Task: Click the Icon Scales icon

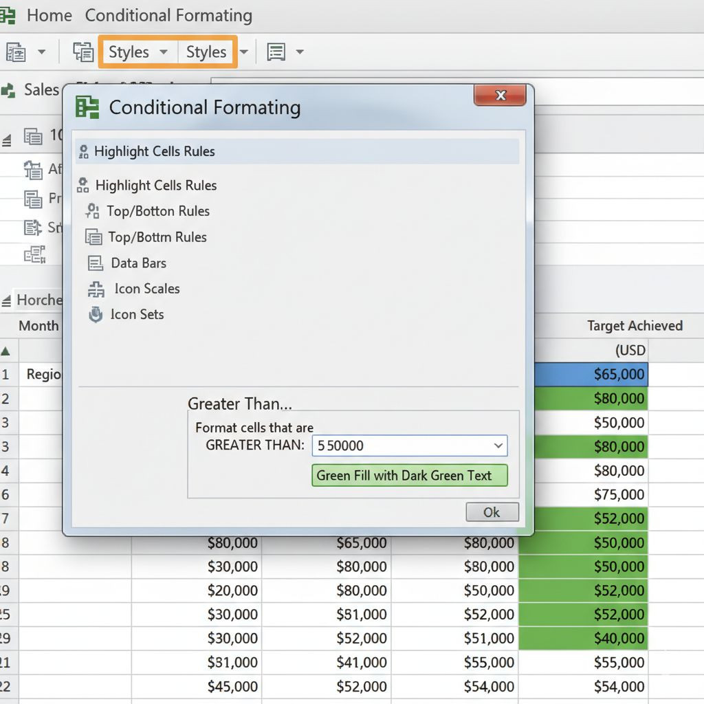Action: (x=96, y=289)
